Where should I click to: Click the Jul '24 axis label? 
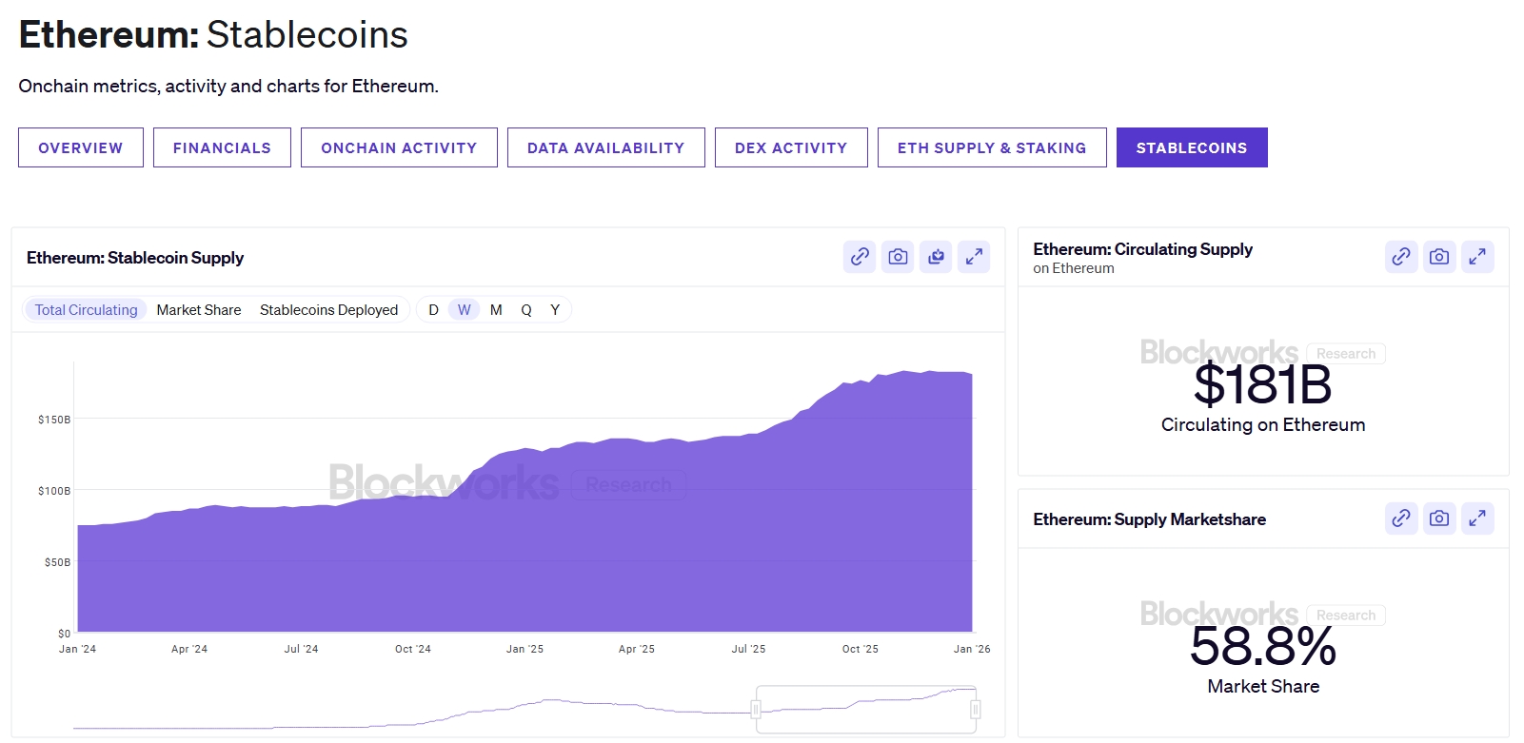pyautogui.click(x=301, y=649)
